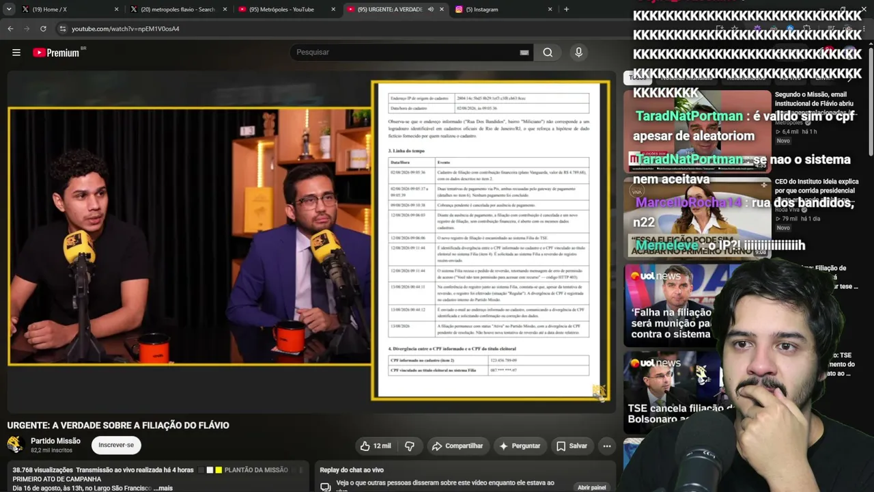The width and height of the screenshot is (874, 492).
Task: Share the video via Compartilhar
Action: tap(457, 446)
